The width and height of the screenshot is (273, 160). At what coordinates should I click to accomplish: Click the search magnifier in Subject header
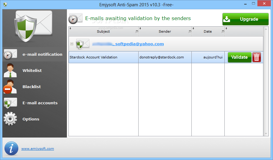pos(137,31)
